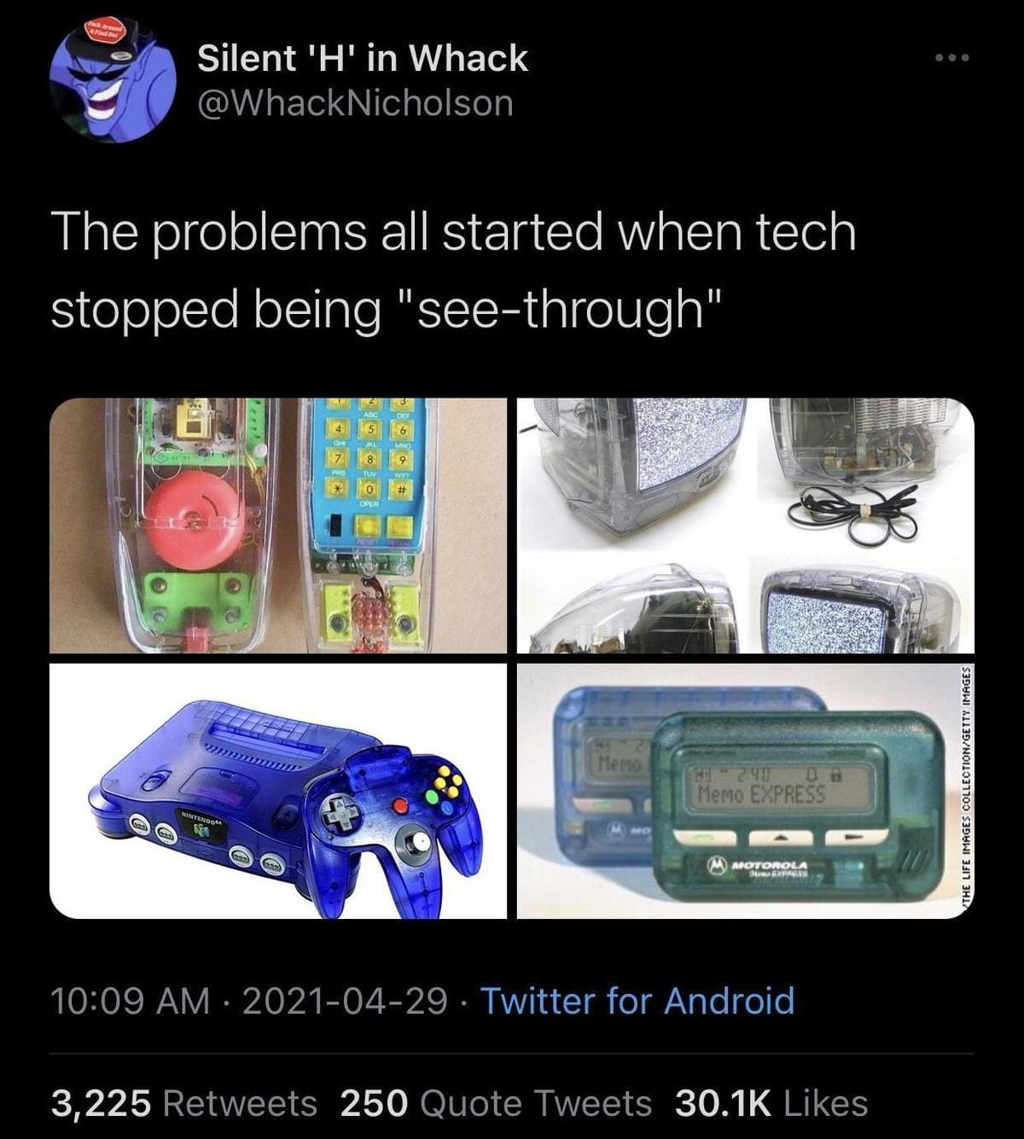The height and width of the screenshot is (1139, 1024).
Task: Open the Motorola pager photo
Action: (x=746, y=791)
